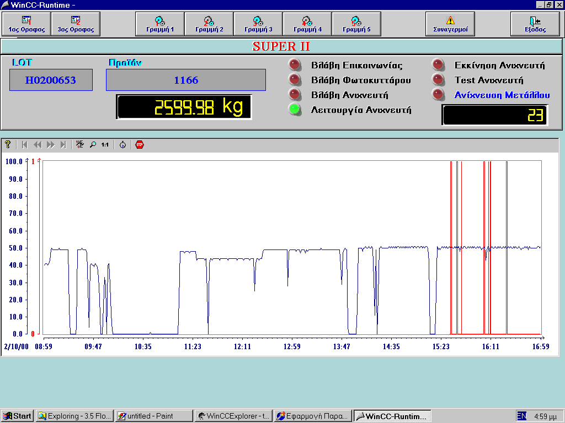Click the trend help question mark icon
Screen dimensions: 565x423
[8, 145]
